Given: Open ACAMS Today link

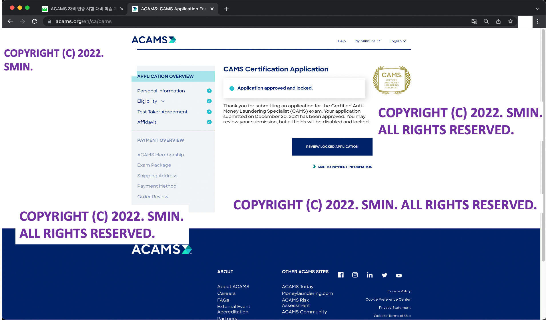Looking at the screenshot, I should [298, 287].
